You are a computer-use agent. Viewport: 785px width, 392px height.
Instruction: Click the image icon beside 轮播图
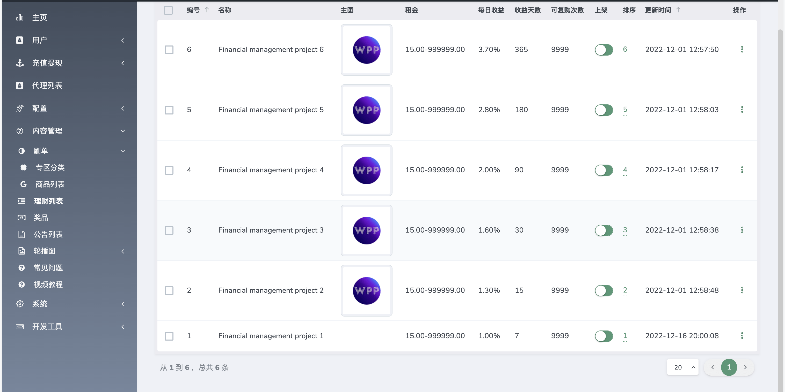click(22, 251)
